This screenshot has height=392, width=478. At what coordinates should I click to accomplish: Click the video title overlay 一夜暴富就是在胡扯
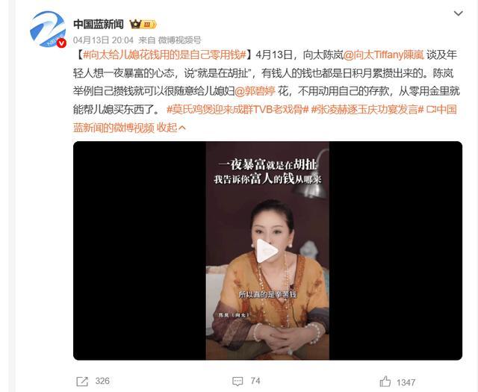(x=267, y=164)
